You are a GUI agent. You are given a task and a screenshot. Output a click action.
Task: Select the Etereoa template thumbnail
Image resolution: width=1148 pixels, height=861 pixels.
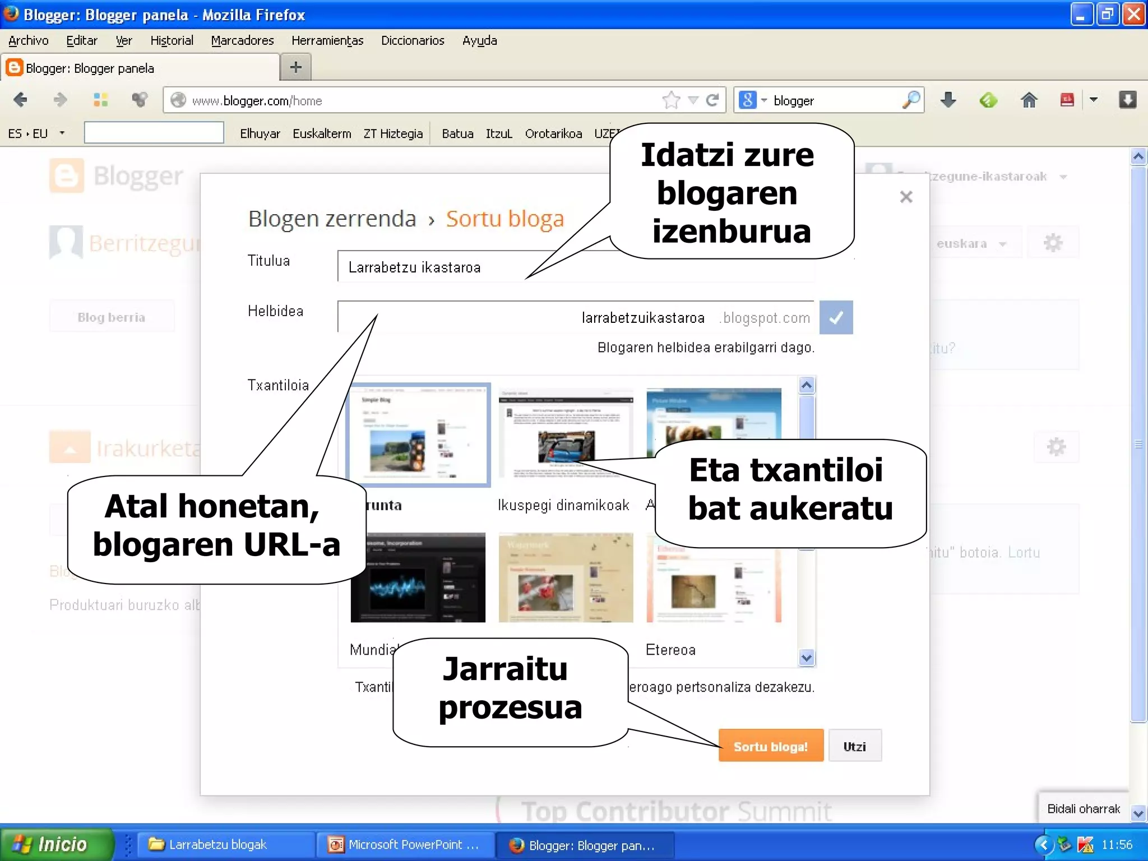pyautogui.click(x=714, y=578)
